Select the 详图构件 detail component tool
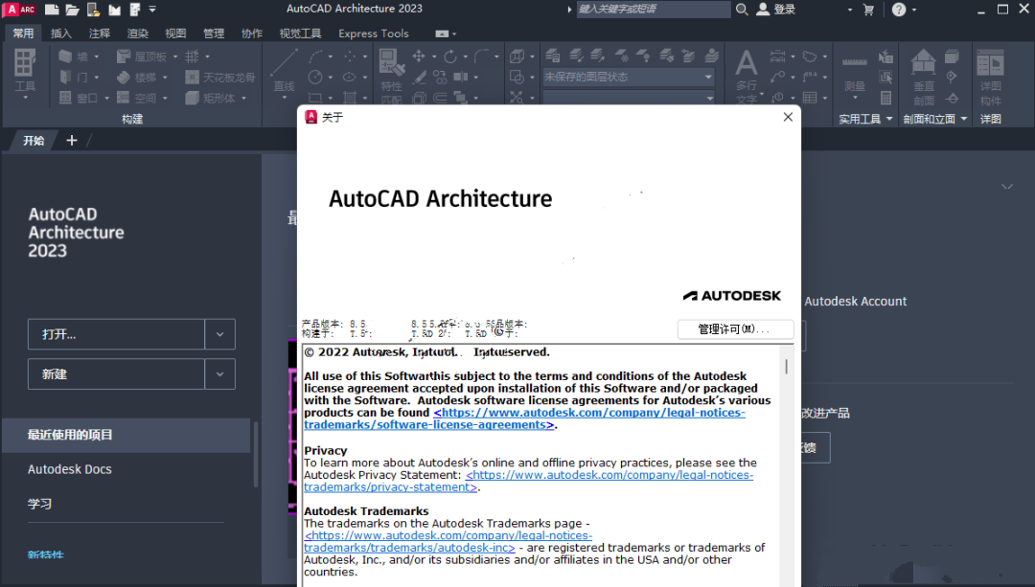The image size is (1035, 587). (991, 78)
